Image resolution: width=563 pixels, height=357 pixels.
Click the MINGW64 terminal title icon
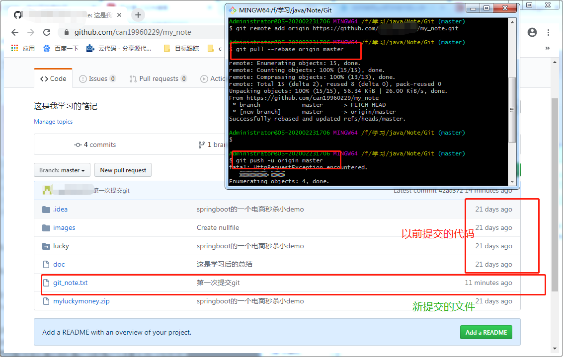pos(233,10)
